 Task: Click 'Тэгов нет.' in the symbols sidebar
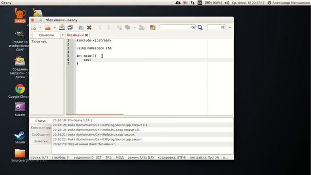point(39,42)
